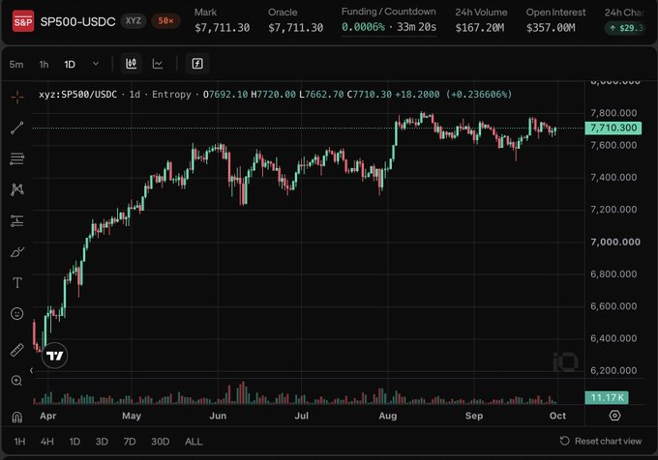Click the Mark price $7,711.30
This screenshot has width=658, height=460.
[222, 28]
